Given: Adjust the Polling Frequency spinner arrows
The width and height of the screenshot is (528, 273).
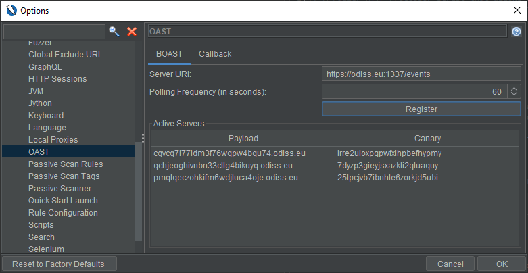Looking at the screenshot, I should tap(514, 91).
